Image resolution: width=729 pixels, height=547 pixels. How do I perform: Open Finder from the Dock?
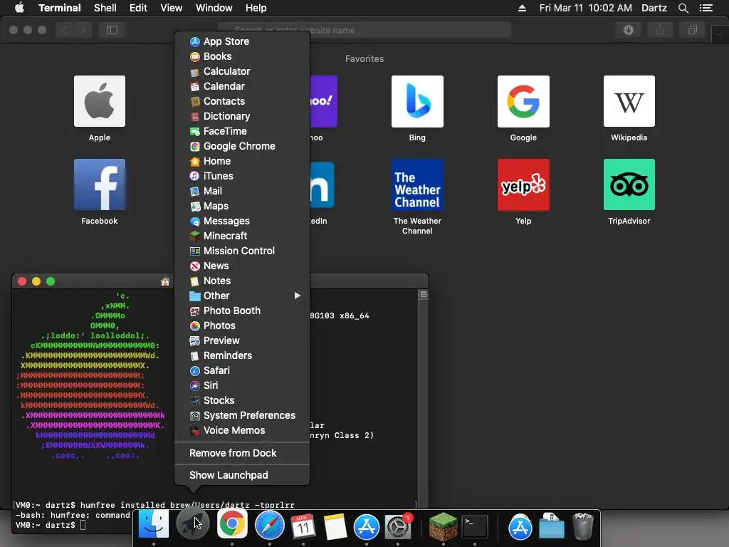pos(154,524)
